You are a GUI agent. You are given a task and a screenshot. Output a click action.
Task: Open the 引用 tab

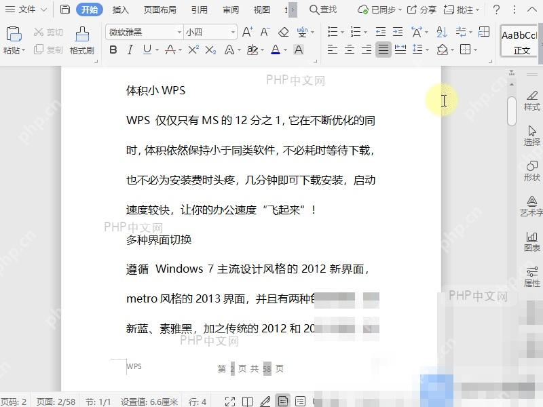[200, 9]
